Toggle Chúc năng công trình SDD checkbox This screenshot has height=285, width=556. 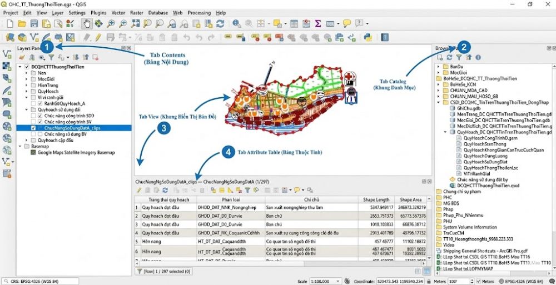tap(39, 116)
